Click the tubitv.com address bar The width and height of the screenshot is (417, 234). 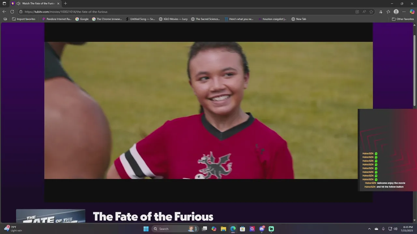coord(189,12)
